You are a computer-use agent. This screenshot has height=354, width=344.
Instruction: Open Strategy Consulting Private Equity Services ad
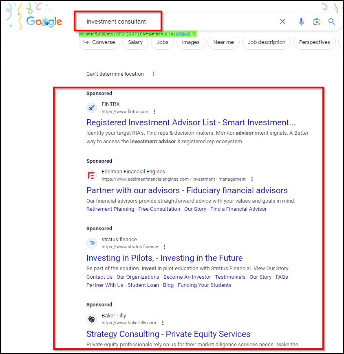click(x=168, y=334)
